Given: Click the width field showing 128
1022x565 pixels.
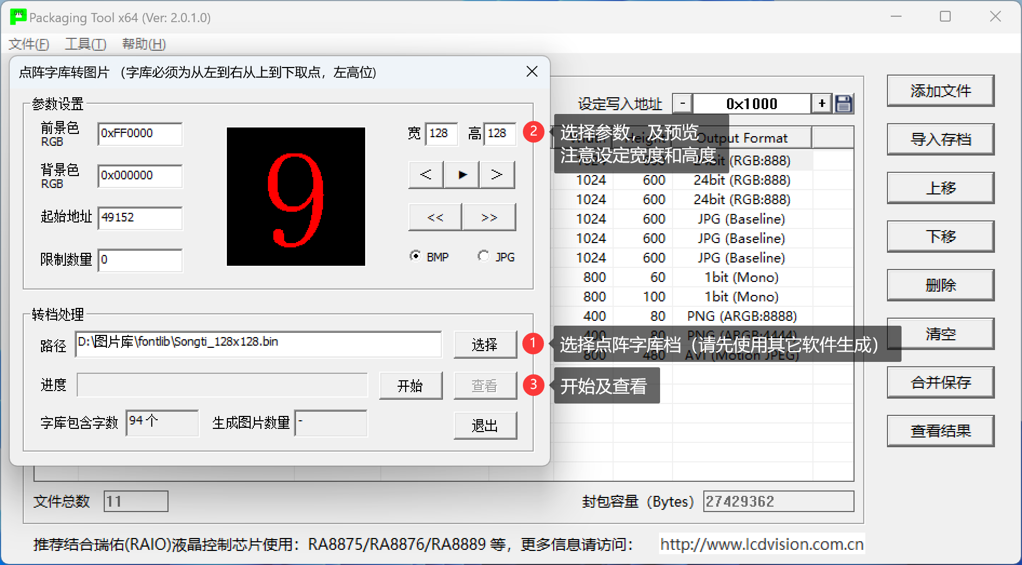Looking at the screenshot, I should click(441, 133).
